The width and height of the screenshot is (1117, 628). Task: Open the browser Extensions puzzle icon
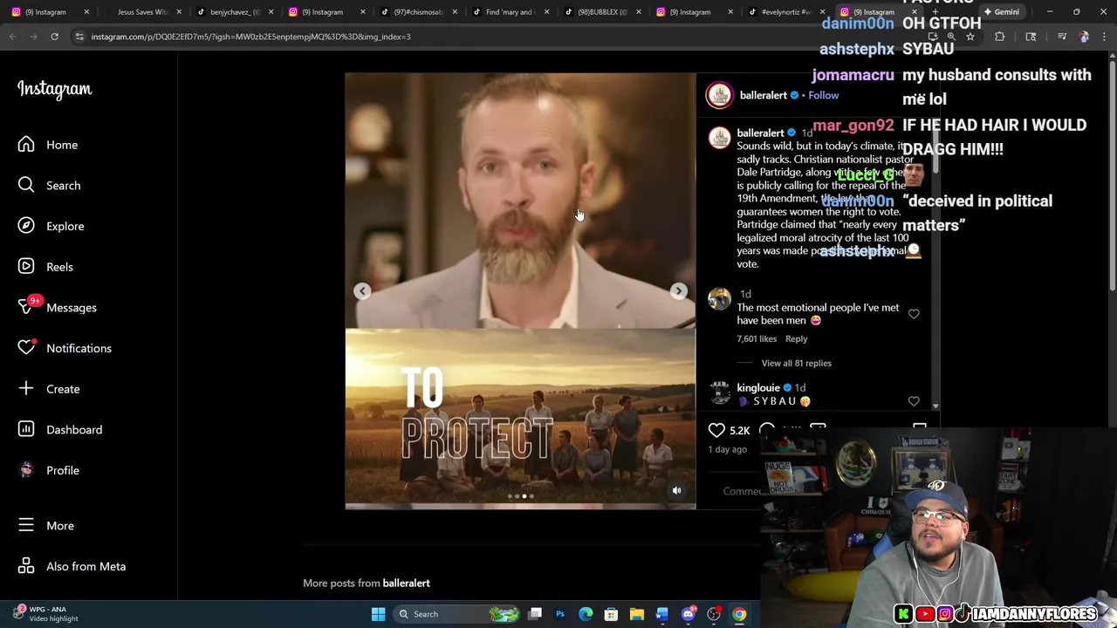pos(999,37)
